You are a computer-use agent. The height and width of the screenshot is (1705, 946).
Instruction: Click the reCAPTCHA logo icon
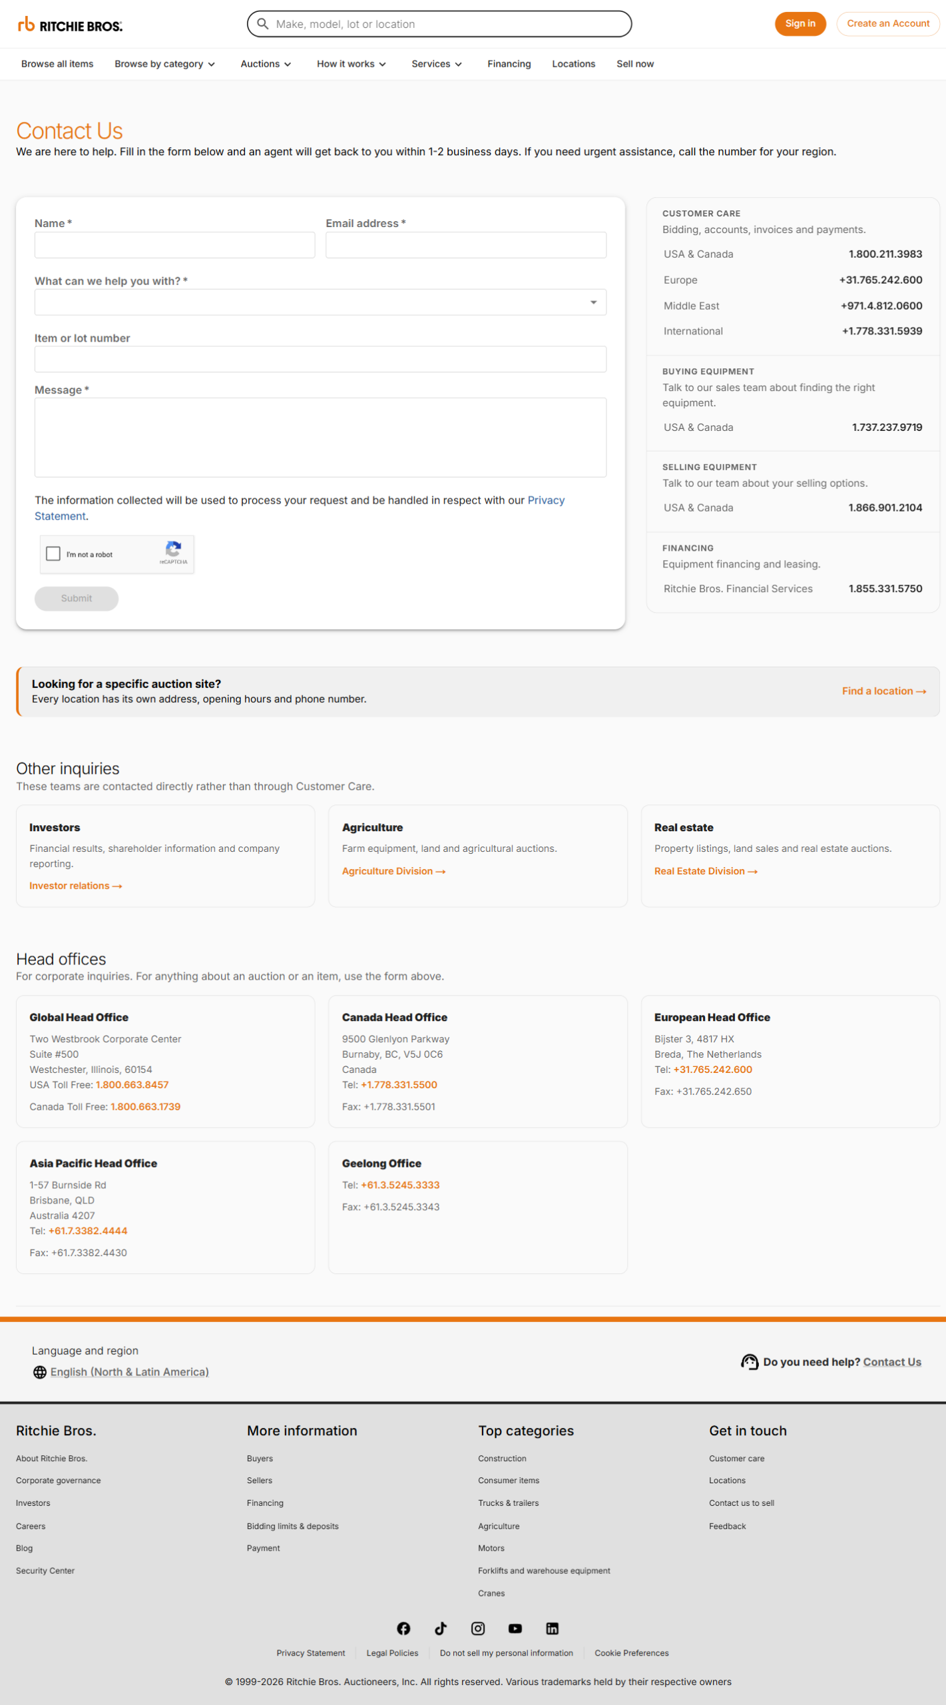(x=173, y=549)
